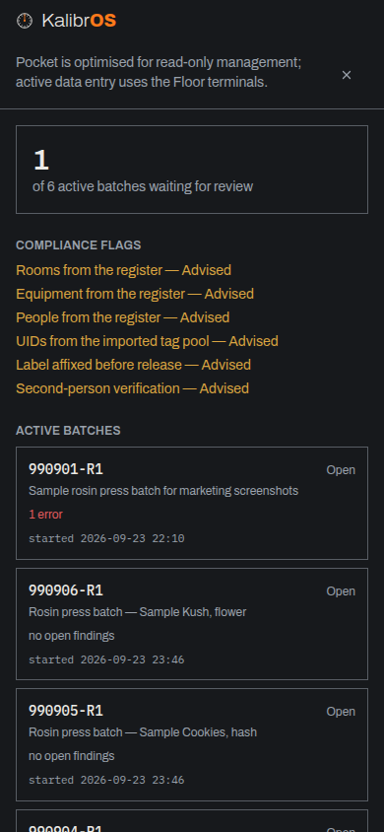
Task: Select People from the register flag
Action: click(x=122, y=317)
